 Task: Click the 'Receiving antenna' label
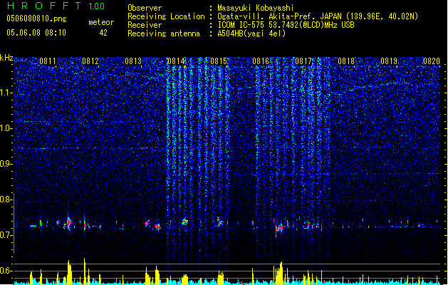[x=164, y=33]
